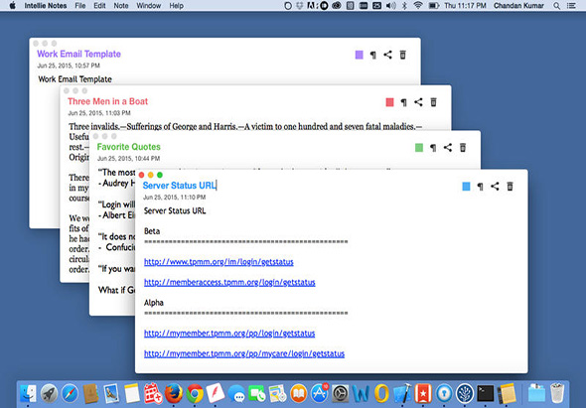Open Xcode from the dock

402,393
